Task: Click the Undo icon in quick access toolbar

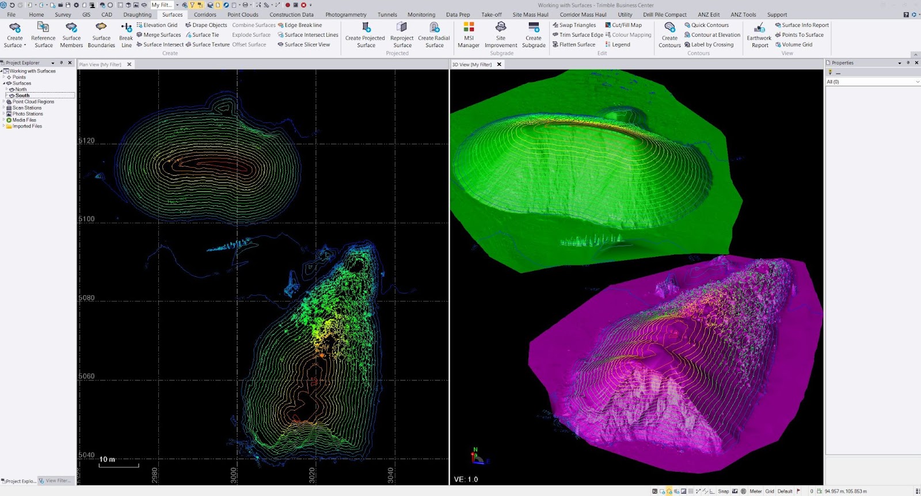Action: click(12, 5)
